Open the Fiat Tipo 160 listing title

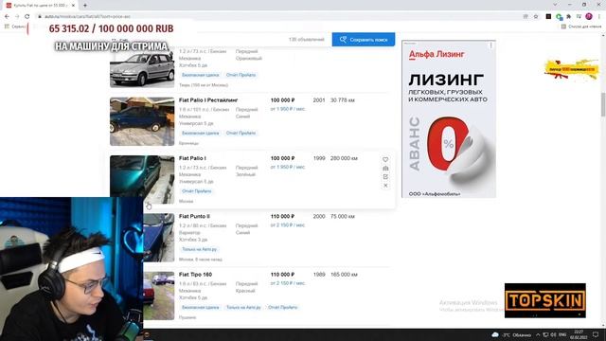pyautogui.click(x=196, y=274)
